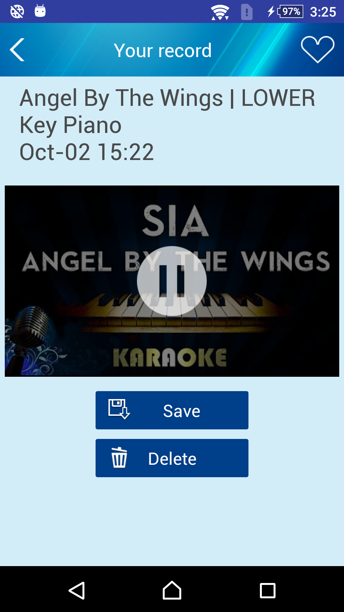Toggle the heart favorite icon
Image resolution: width=344 pixels, height=612 pixels.
pos(318,49)
